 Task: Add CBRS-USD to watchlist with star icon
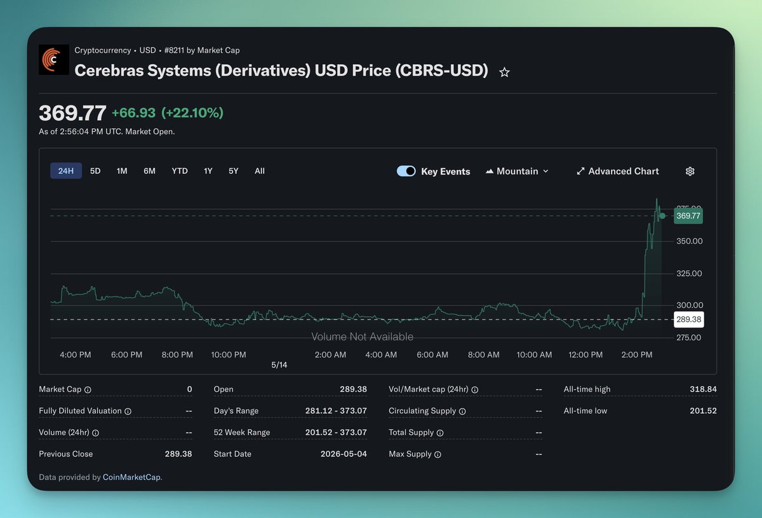504,72
